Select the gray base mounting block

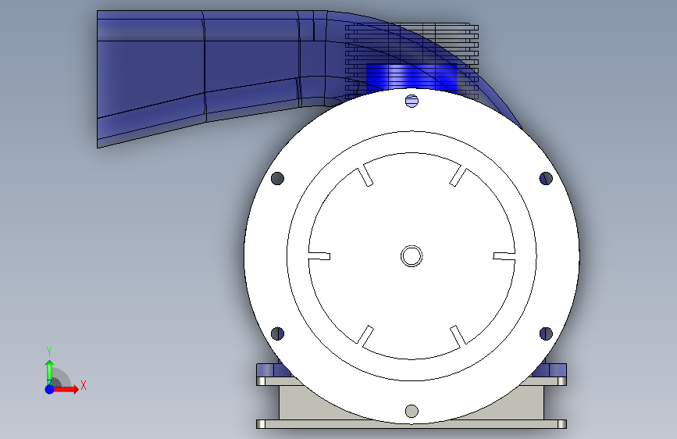tap(411, 402)
